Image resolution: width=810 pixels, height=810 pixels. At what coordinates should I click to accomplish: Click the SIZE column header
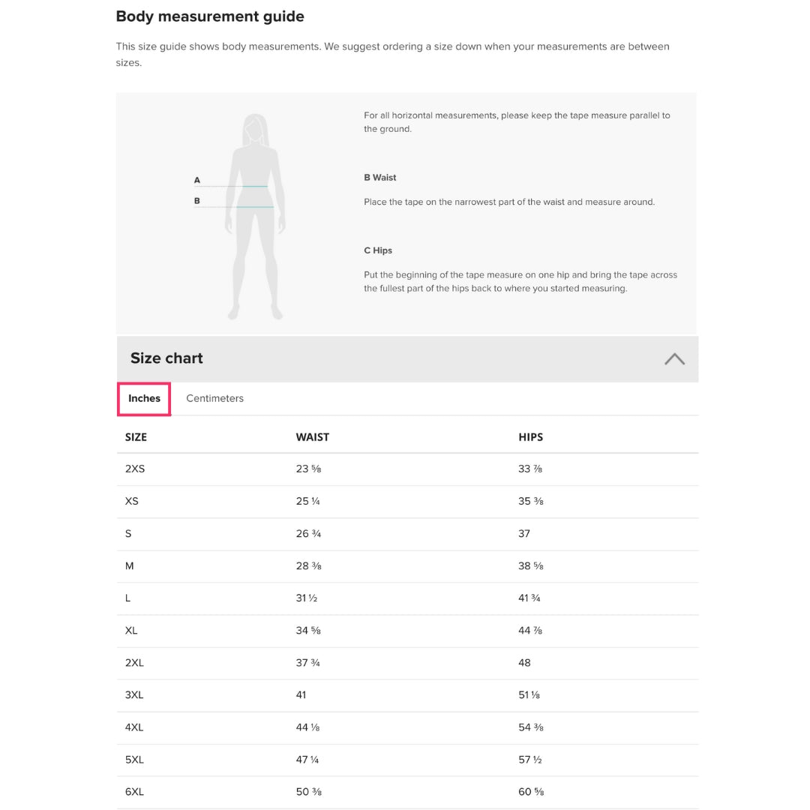(x=136, y=436)
